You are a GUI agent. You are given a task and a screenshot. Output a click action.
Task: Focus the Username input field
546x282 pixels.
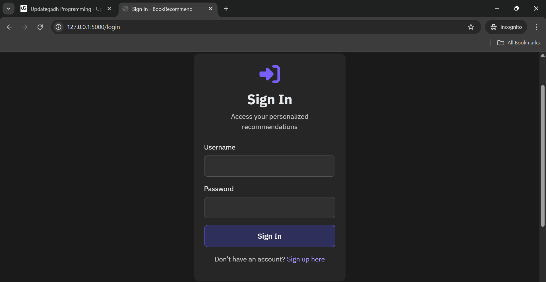click(x=270, y=166)
